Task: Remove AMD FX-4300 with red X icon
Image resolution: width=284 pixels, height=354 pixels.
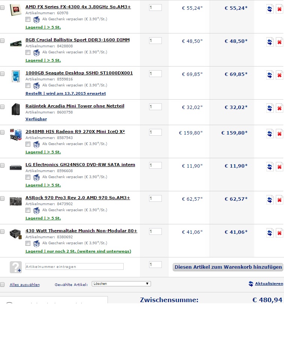Action: [x=279, y=9]
